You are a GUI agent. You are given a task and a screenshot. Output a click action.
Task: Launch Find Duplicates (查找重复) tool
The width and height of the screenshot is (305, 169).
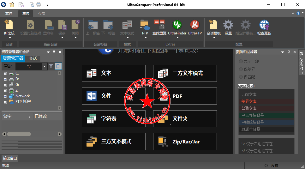(159, 25)
